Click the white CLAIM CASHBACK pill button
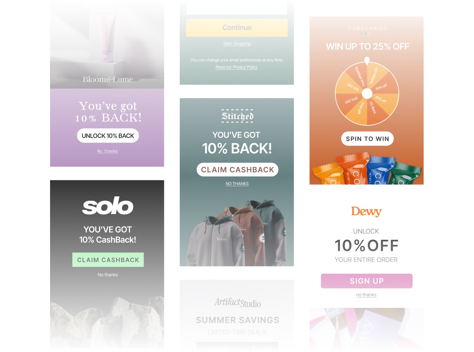The width and height of the screenshot is (474, 352). [237, 170]
